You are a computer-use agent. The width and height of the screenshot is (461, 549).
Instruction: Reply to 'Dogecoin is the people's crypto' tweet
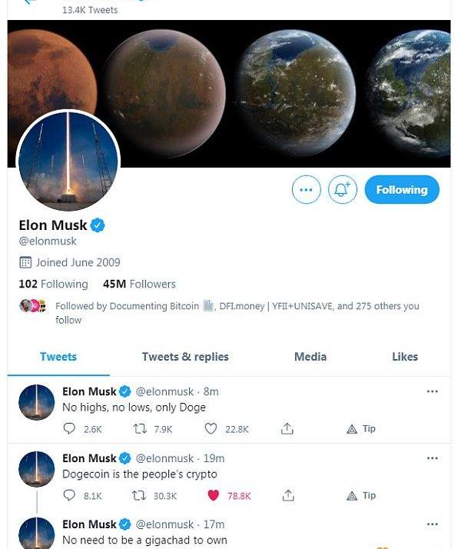[69, 496]
